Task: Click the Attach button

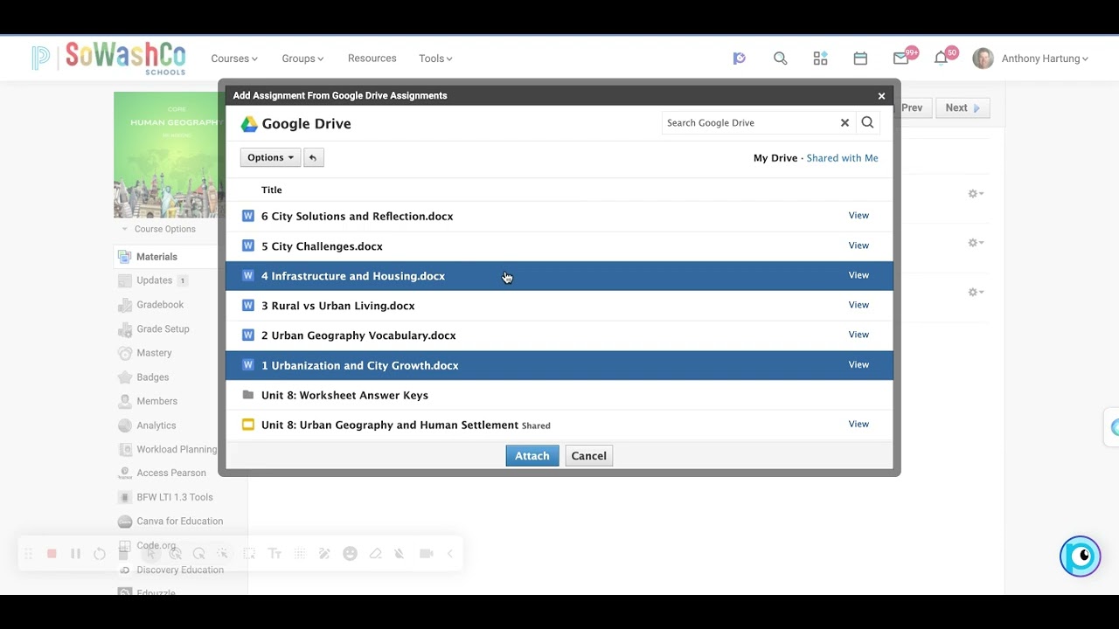Action: pyautogui.click(x=532, y=456)
